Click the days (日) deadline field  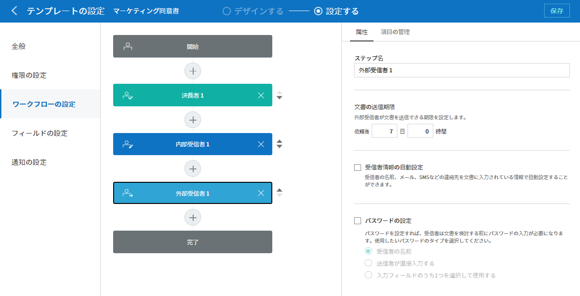click(x=385, y=132)
